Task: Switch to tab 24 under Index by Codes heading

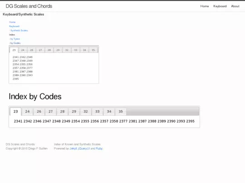Action: (27, 112)
